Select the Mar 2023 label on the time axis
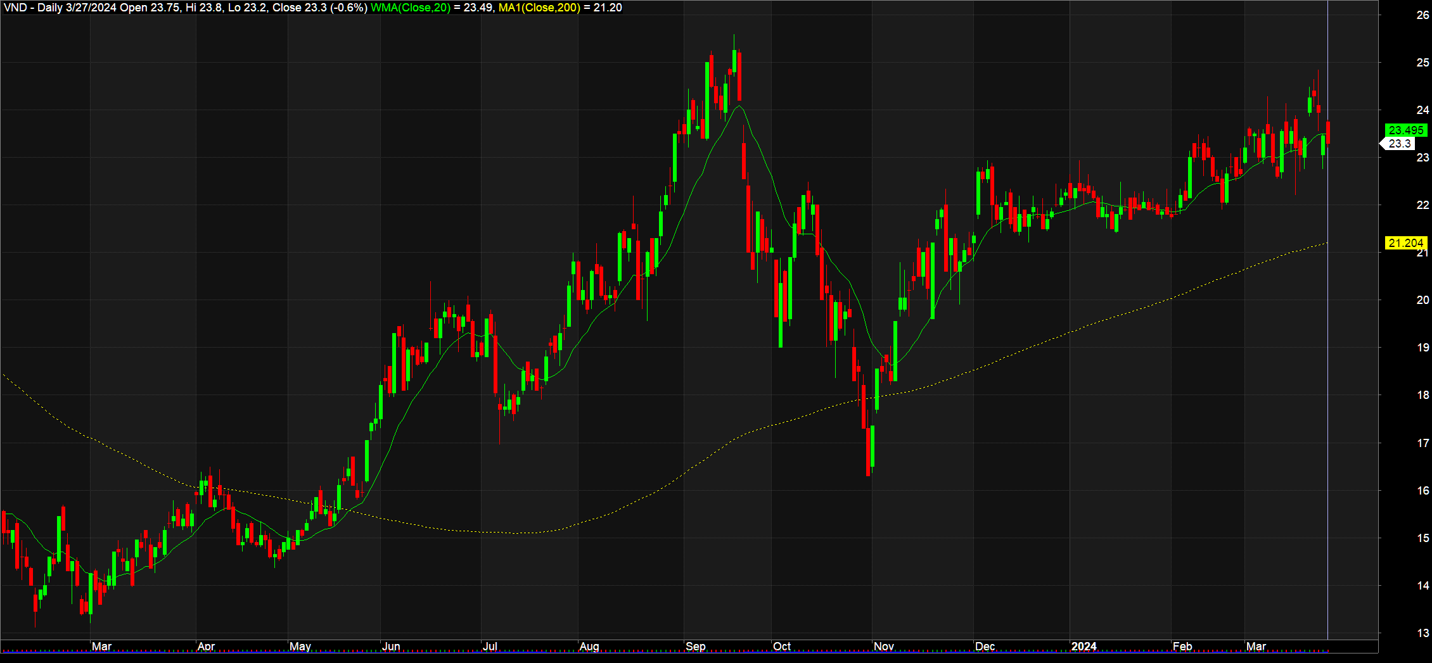The width and height of the screenshot is (1432, 663). point(101,647)
